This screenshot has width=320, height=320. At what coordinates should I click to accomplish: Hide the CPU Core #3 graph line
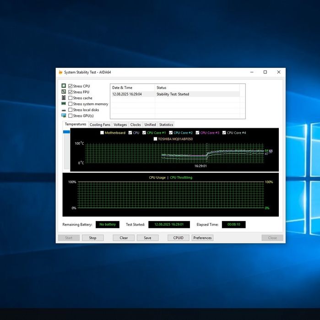(197, 133)
